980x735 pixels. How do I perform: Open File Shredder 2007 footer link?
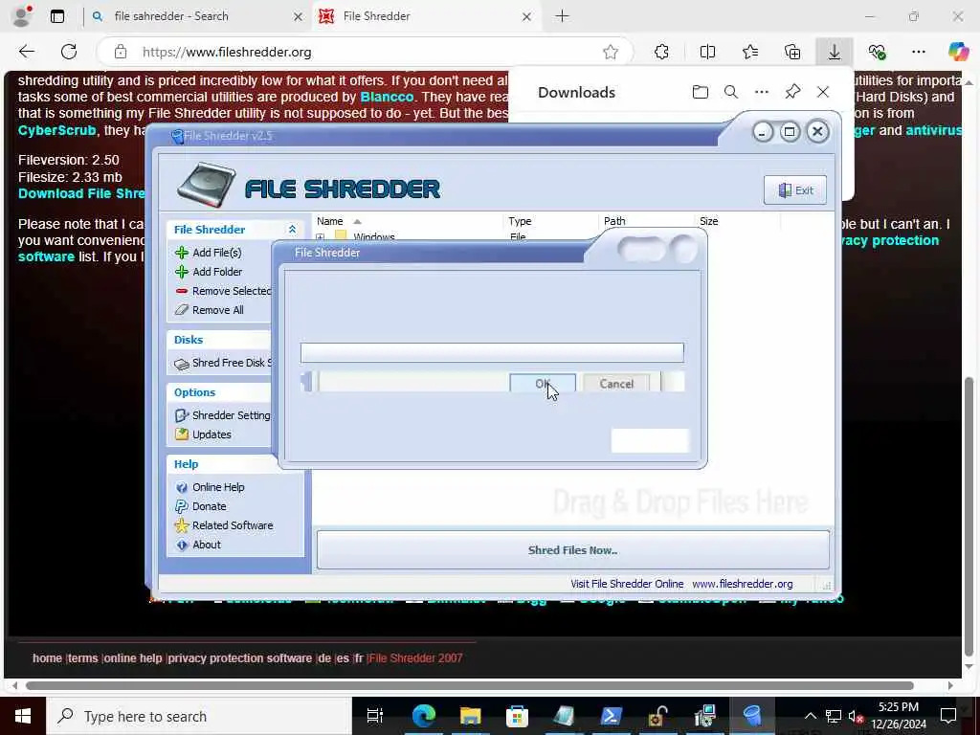click(415, 658)
